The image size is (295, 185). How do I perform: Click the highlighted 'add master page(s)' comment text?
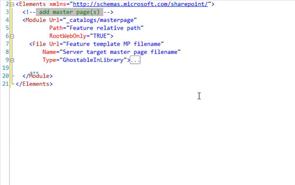(x=69, y=12)
